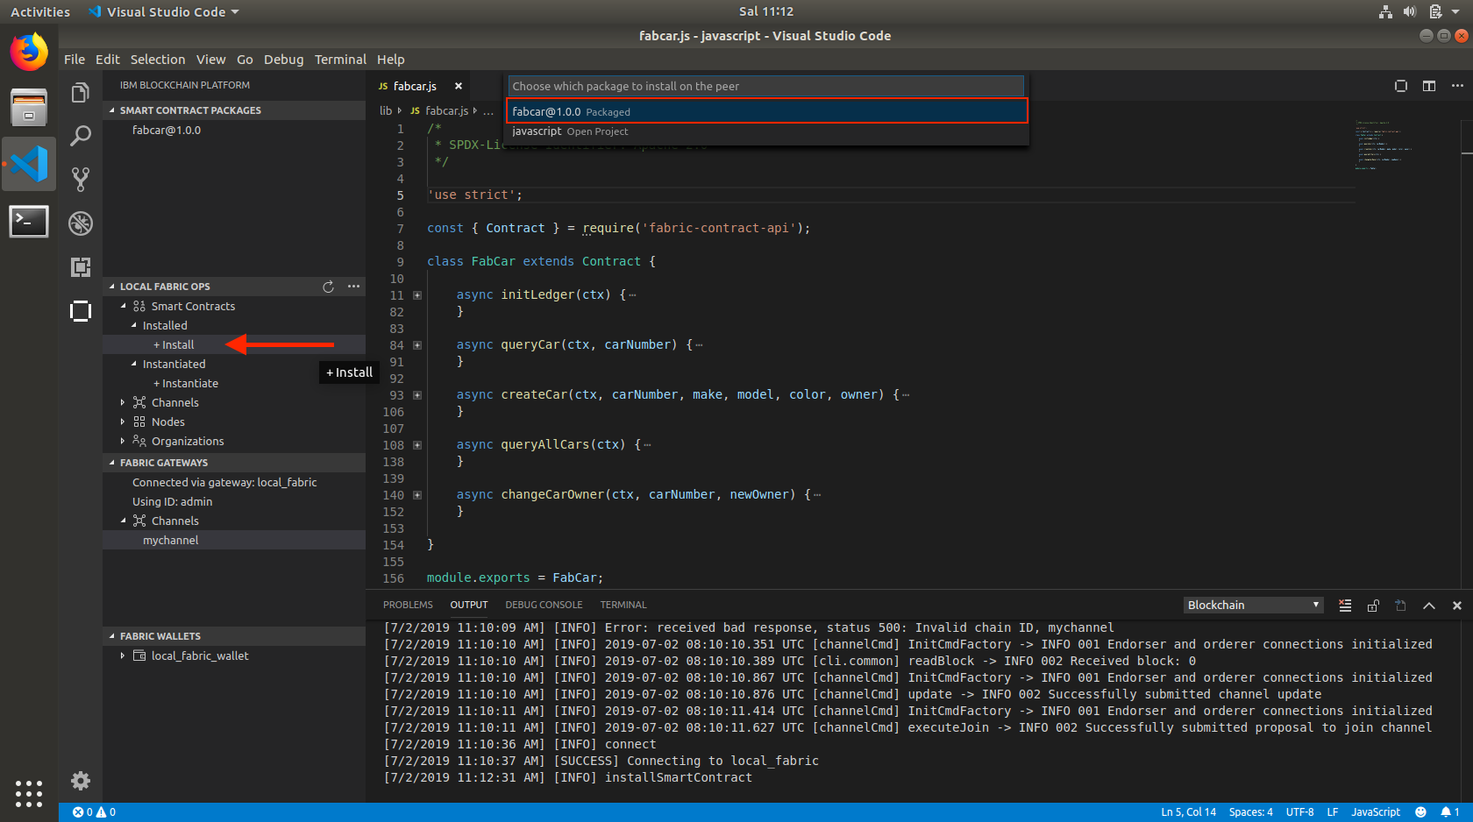
Task: Clear the output panel
Action: pos(1345,606)
